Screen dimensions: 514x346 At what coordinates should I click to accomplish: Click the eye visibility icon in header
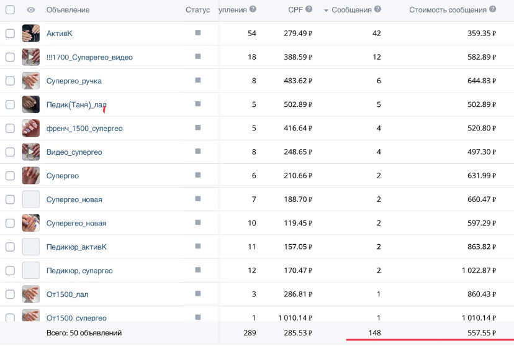coord(31,10)
